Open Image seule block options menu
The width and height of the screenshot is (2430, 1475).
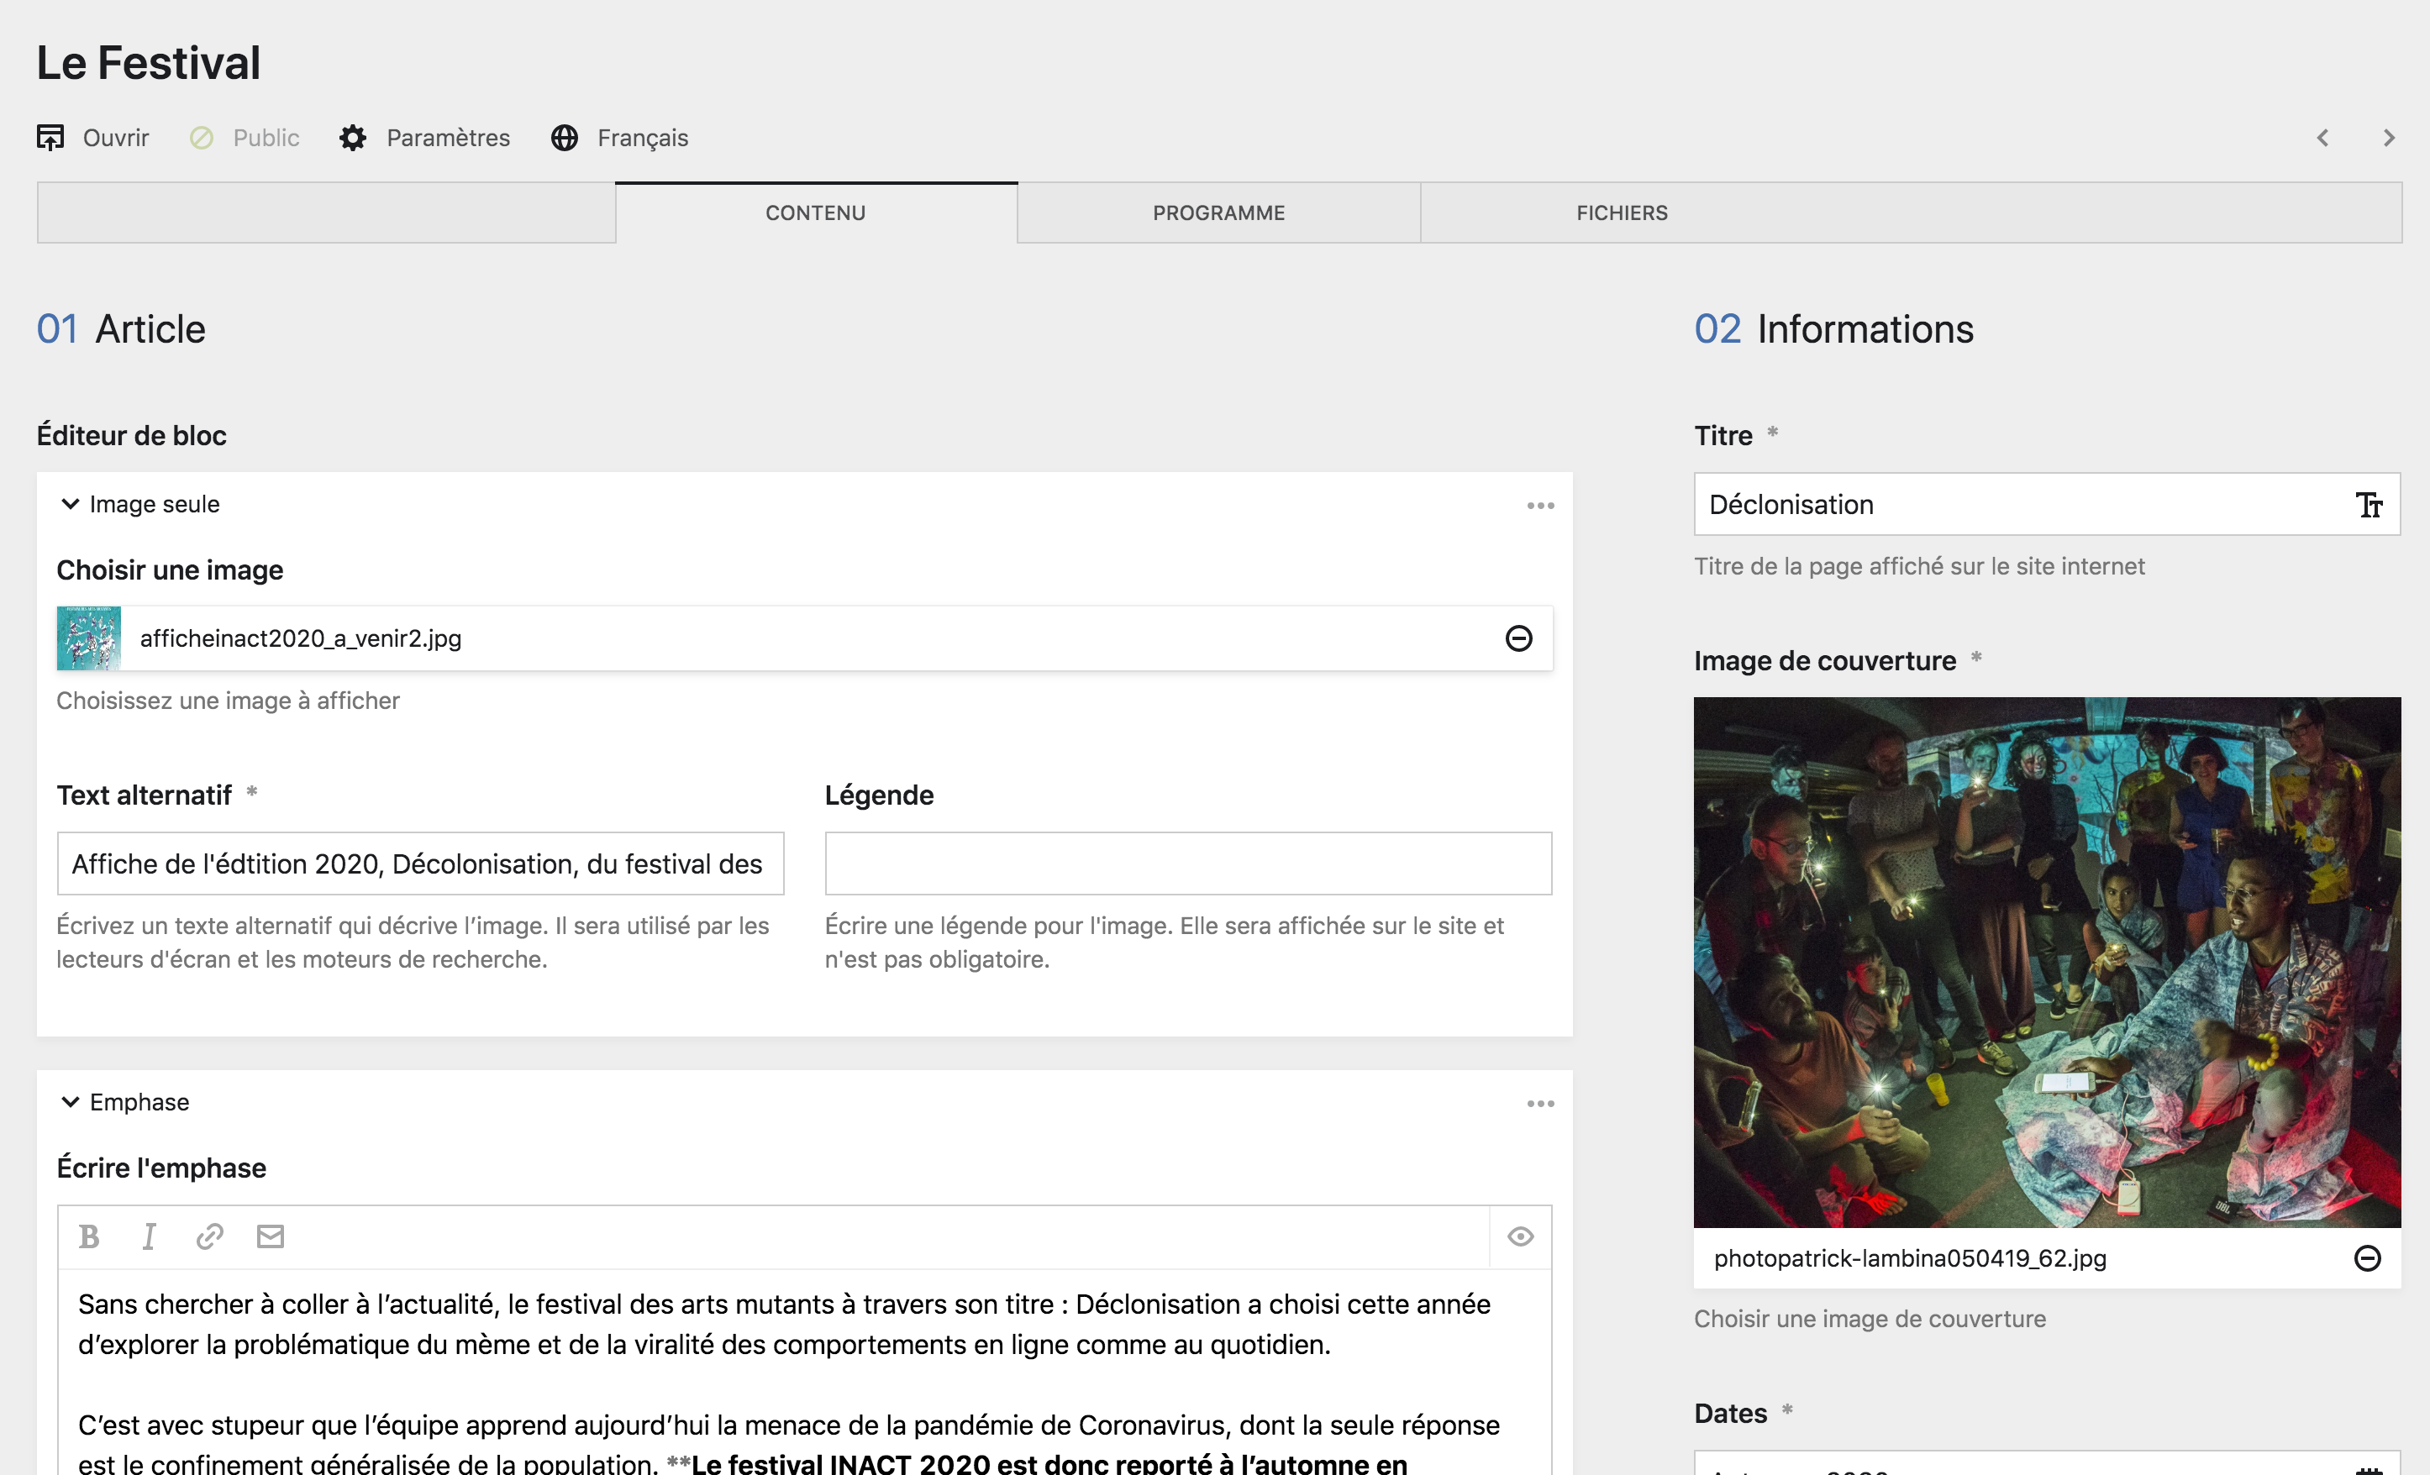[x=1540, y=506]
